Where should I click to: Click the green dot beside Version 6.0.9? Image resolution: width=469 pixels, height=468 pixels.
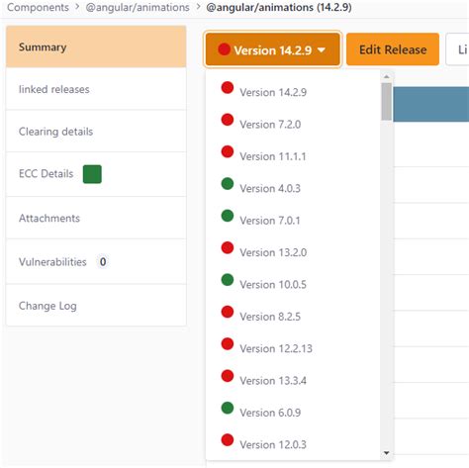228,408
